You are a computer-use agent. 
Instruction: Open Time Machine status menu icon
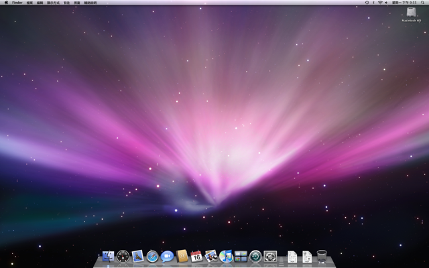click(x=367, y=3)
